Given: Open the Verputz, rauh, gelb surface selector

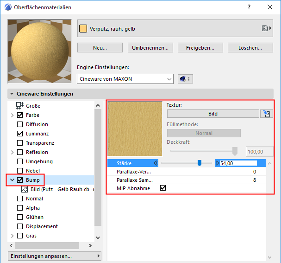Looking at the screenshot, I should (x=175, y=28).
